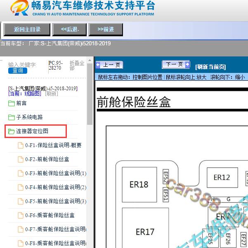Viewport: 248px width, 248px height.
Task: Click the page icon beside 0-F2
Action: (21, 159)
